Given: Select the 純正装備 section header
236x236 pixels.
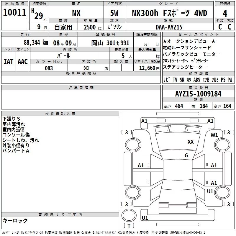Looking at the screenshot, I should 198,73.
